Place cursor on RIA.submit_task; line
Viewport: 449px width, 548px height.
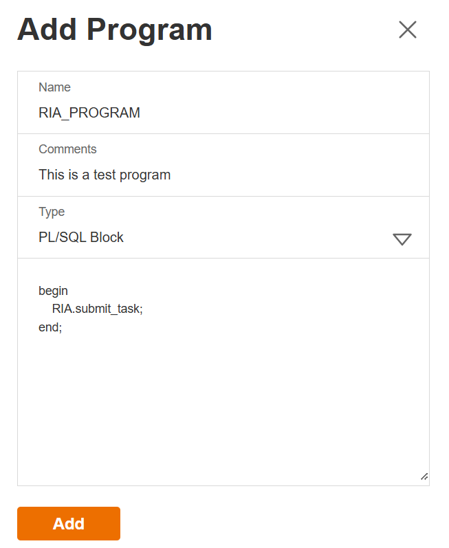pyautogui.click(x=97, y=309)
